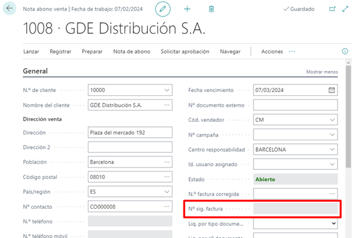Open lookup ellipsis for Población
This screenshot has height=238, width=361.
click(167, 162)
